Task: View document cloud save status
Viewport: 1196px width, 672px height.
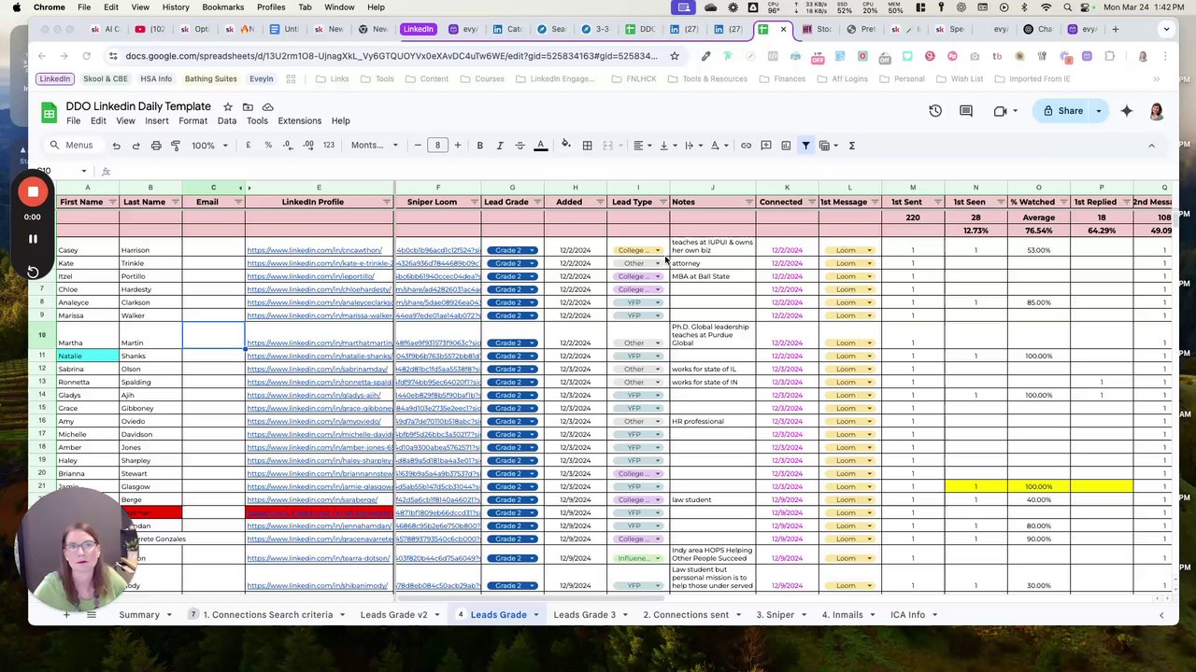Action: (267, 107)
